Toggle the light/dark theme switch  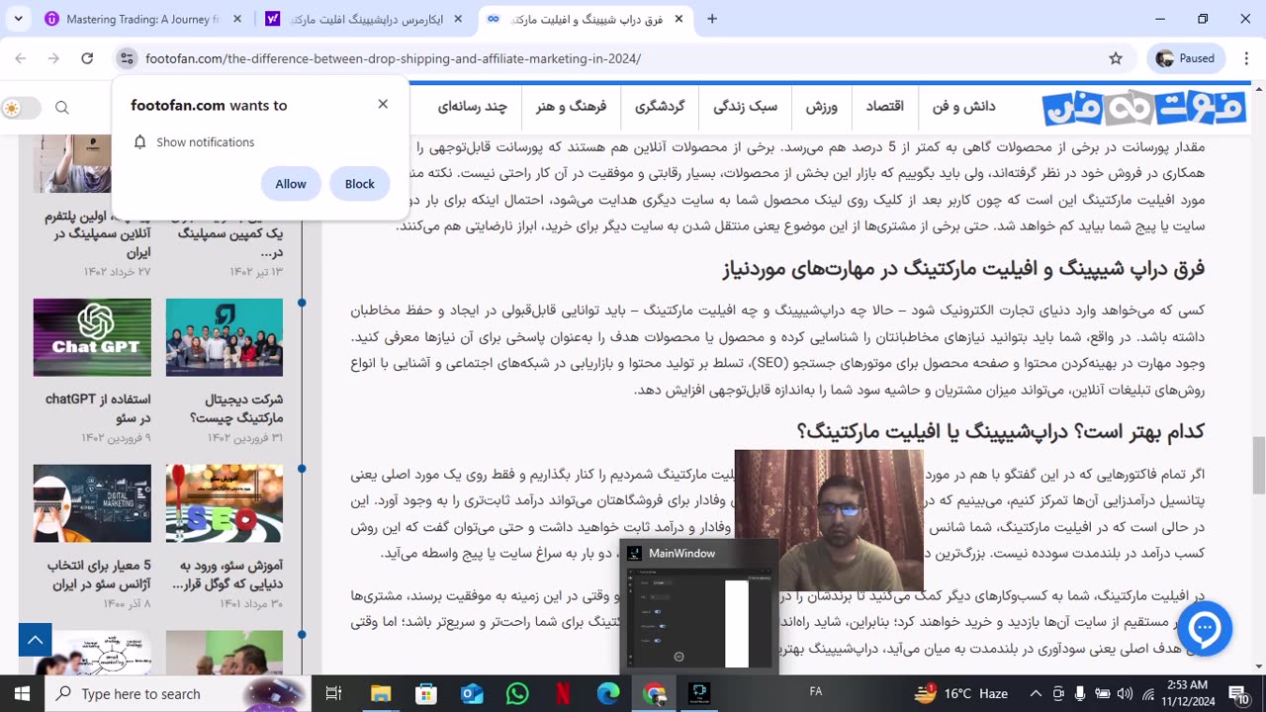[21, 108]
